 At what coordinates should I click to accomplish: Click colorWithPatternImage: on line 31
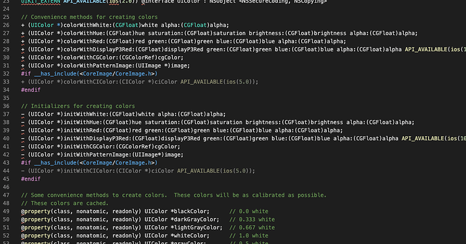coord(99,65)
